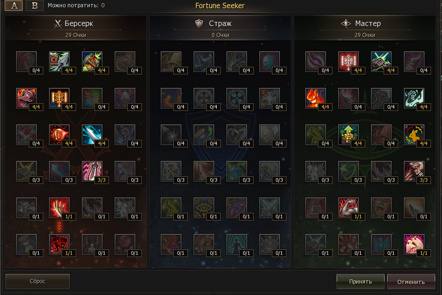
Task: Click the Сброс reset button
Action: click(37, 281)
